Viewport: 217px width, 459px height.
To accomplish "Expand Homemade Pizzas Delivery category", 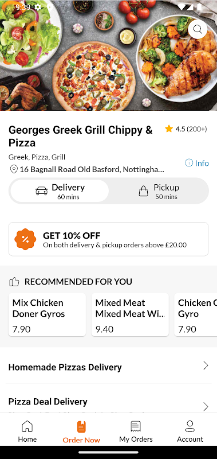I will [x=108, y=366].
